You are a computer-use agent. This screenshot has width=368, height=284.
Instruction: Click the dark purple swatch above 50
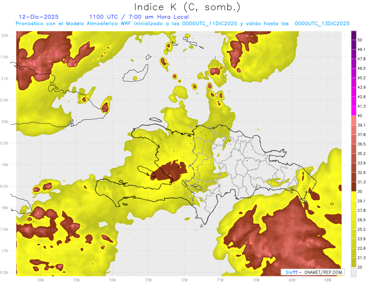click(x=354, y=36)
